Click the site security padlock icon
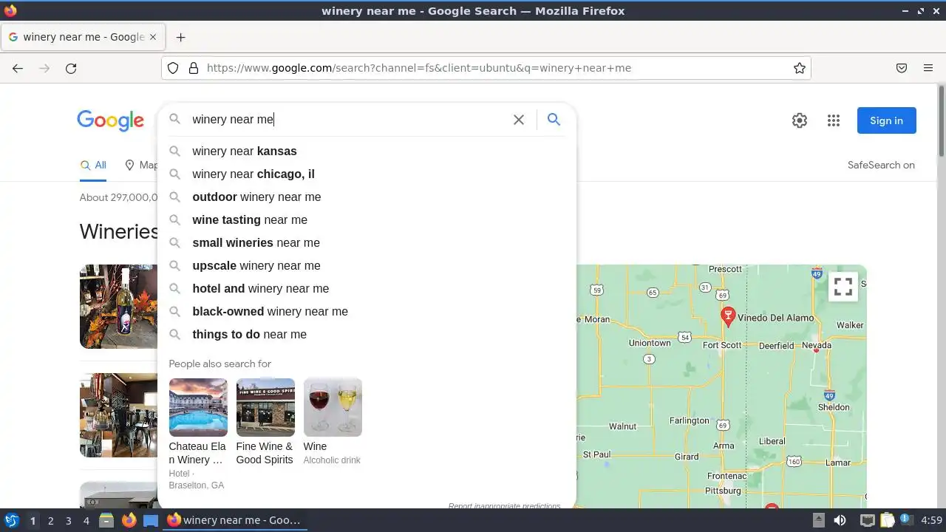This screenshot has height=532, width=946. pyautogui.click(x=194, y=68)
